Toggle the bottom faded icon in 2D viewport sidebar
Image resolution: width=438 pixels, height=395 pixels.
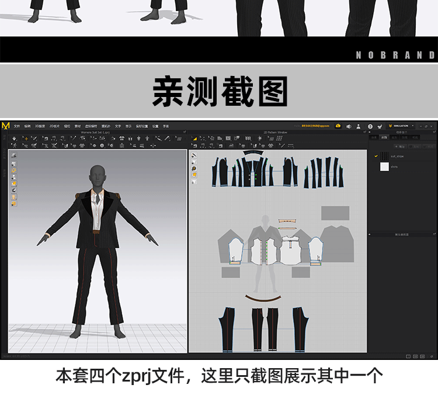[x=194, y=182]
